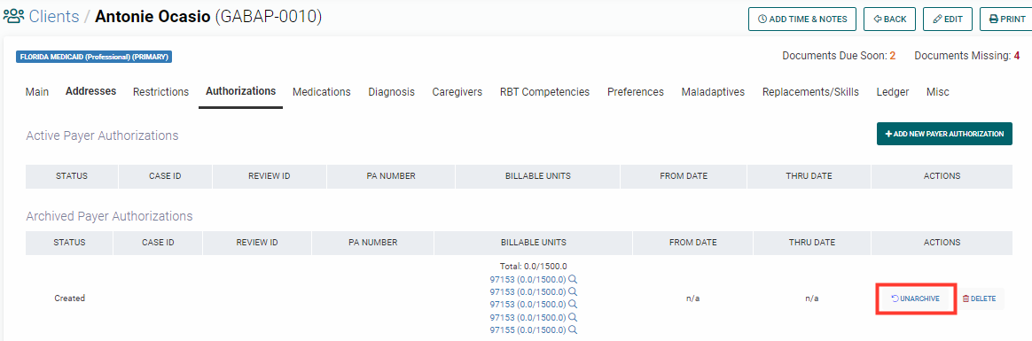Screen dimensions: 1032x341
Task: Click Thru Date header in Active Payer Authorizations table
Action: click(x=809, y=176)
